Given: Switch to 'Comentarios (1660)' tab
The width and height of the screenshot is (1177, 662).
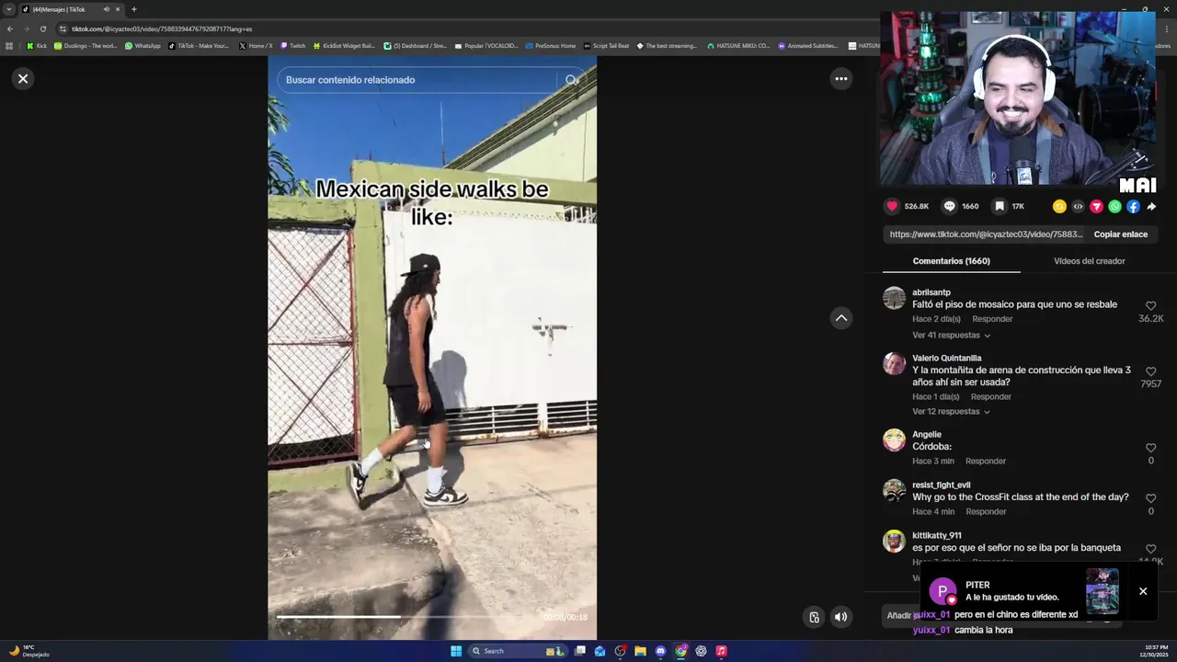Looking at the screenshot, I should click(951, 261).
